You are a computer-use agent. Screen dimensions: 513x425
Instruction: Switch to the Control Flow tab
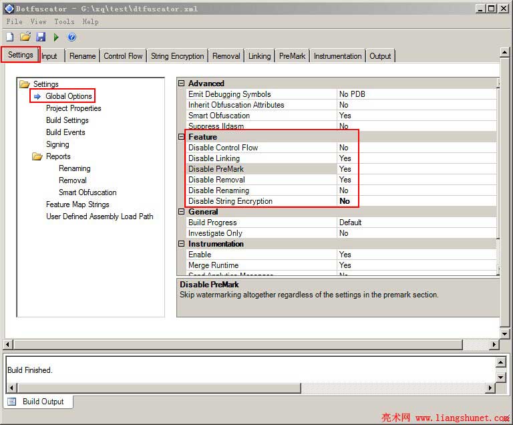tap(123, 56)
